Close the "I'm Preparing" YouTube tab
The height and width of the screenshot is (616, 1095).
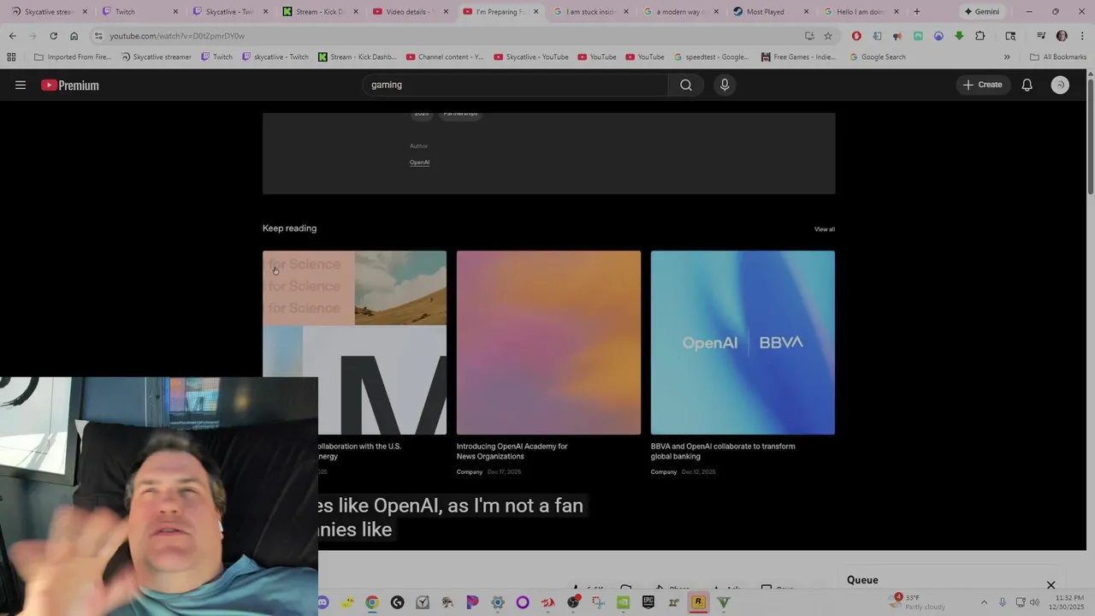point(536,12)
